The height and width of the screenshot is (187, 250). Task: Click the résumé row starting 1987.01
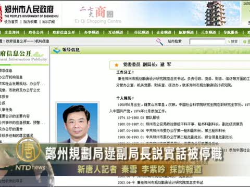(171, 131)
